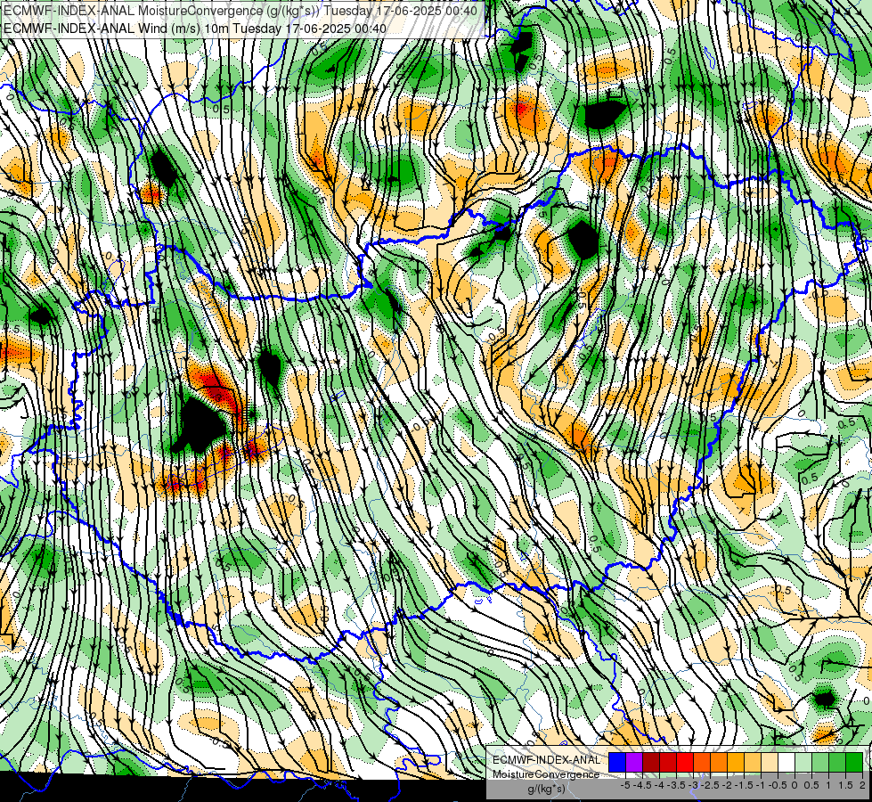Pick the palest green legend swatch

(x=803, y=763)
